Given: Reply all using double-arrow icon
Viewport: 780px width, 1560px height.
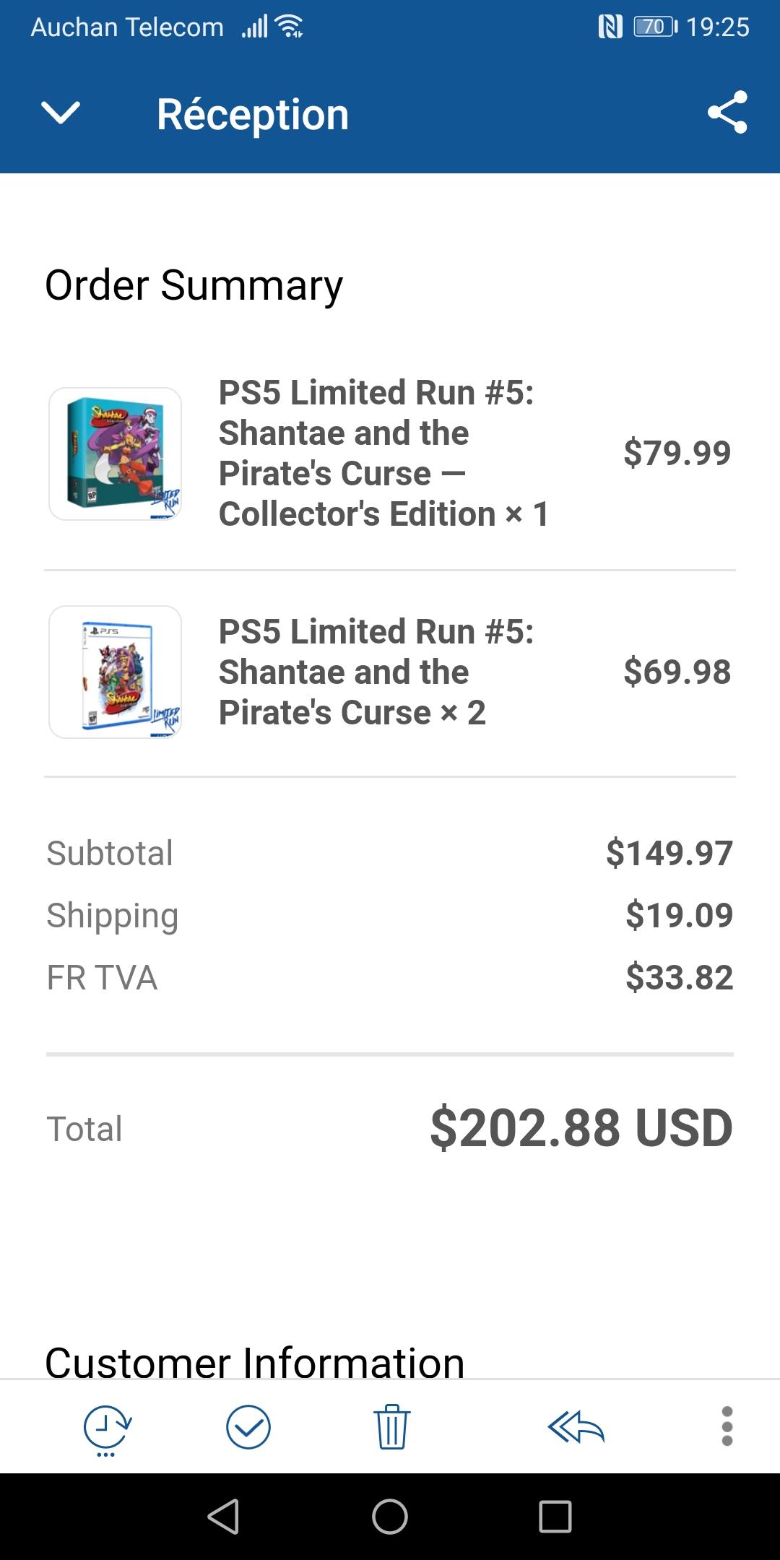Looking at the screenshot, I should point(576,1427).
